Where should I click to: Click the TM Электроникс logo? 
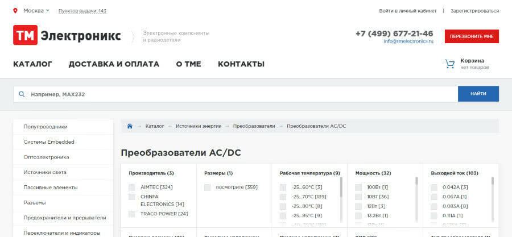pyautogui.click(x=67, y=35)
